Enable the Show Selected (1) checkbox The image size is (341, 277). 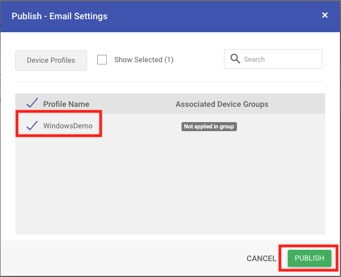coord(102,59)
